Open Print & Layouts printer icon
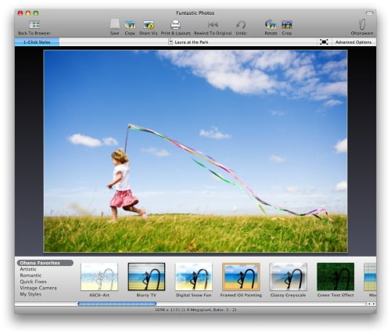 point(175,24)
